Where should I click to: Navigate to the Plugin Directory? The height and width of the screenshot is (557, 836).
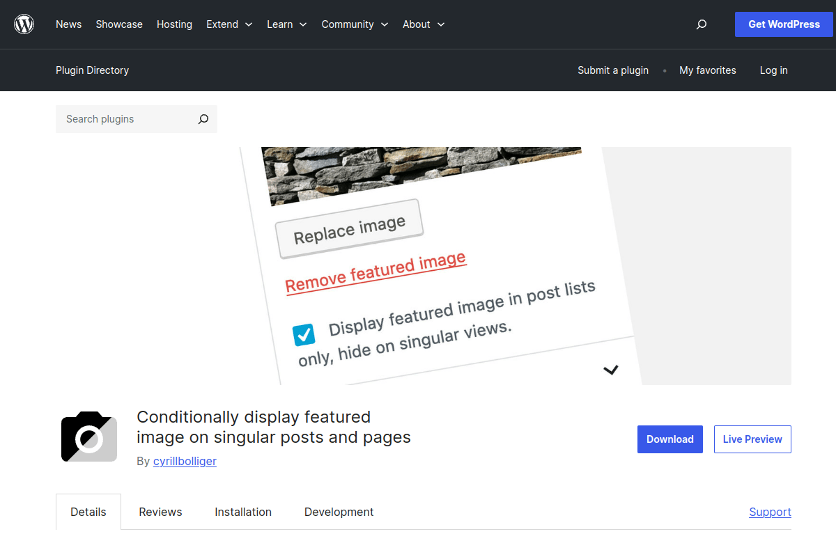(92, 70)
